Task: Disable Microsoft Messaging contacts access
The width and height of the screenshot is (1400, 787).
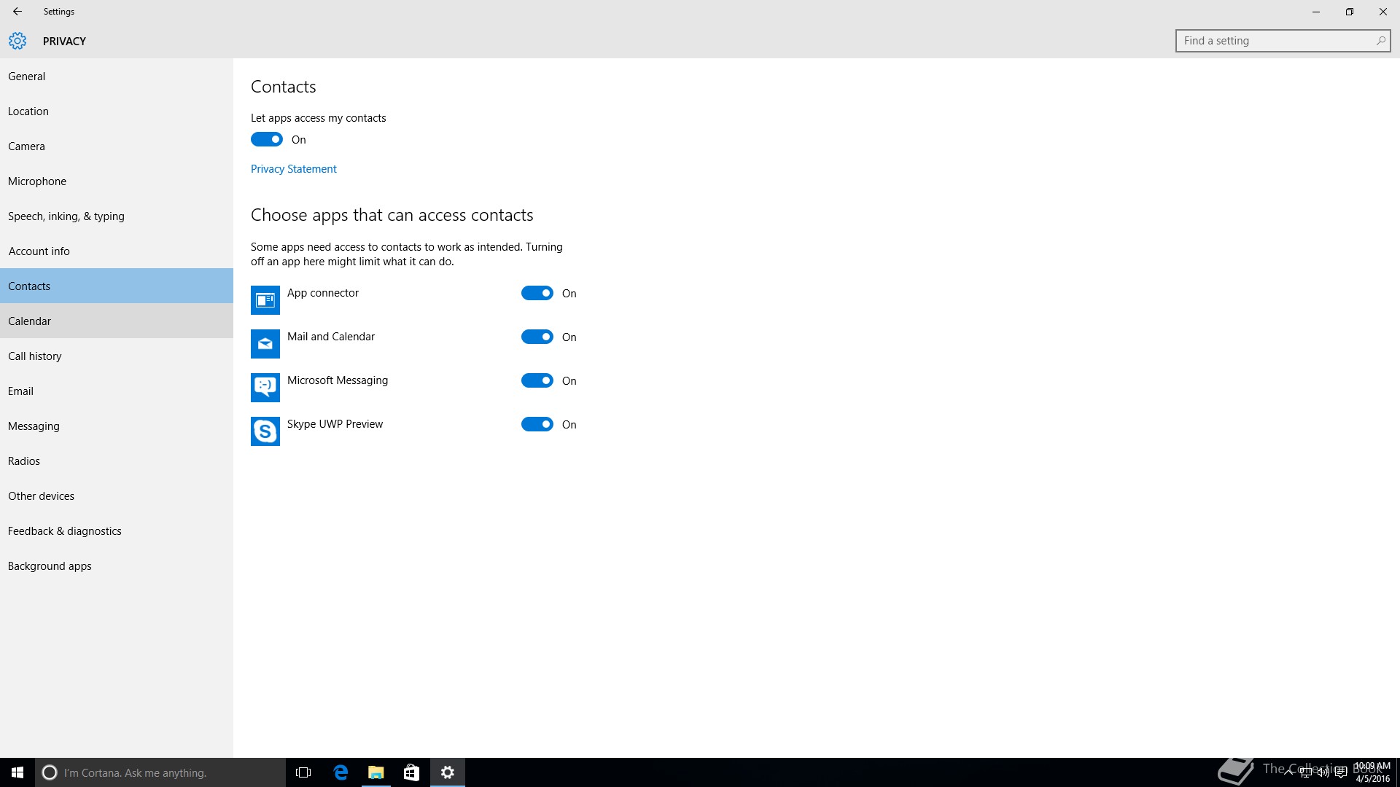Action: point(537,380)
